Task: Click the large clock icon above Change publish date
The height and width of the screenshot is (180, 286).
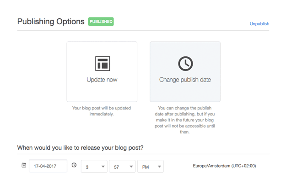Action: (185, 64)
